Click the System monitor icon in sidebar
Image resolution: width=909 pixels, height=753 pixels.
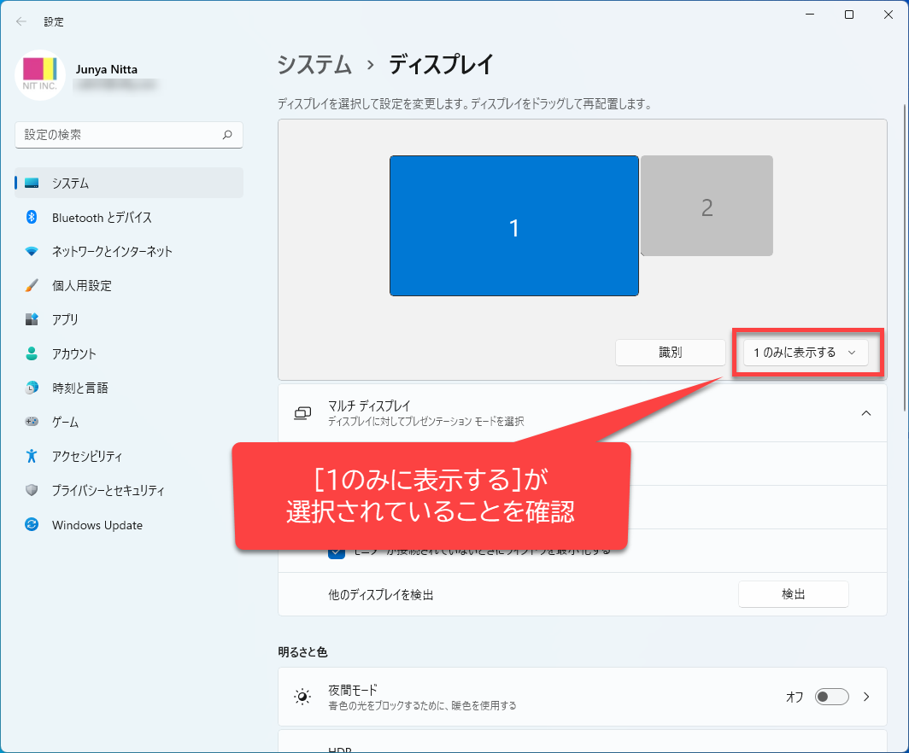[x=32, y=184]
